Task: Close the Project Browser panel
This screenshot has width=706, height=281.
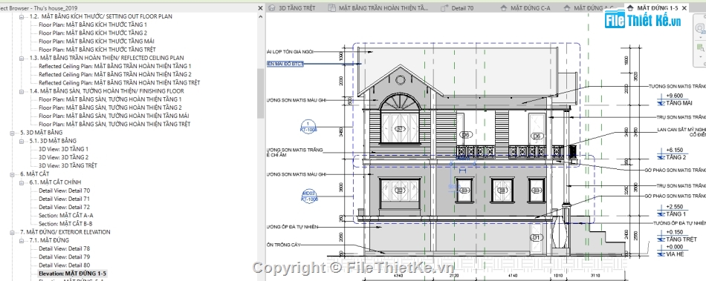Action: click(260, 8)
